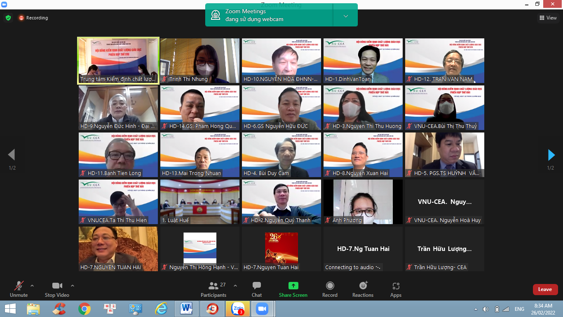Expand the Zoom Meetings webcam notification chevron
The width and height of the screenshot is (563, 317).
pos(345,16)
